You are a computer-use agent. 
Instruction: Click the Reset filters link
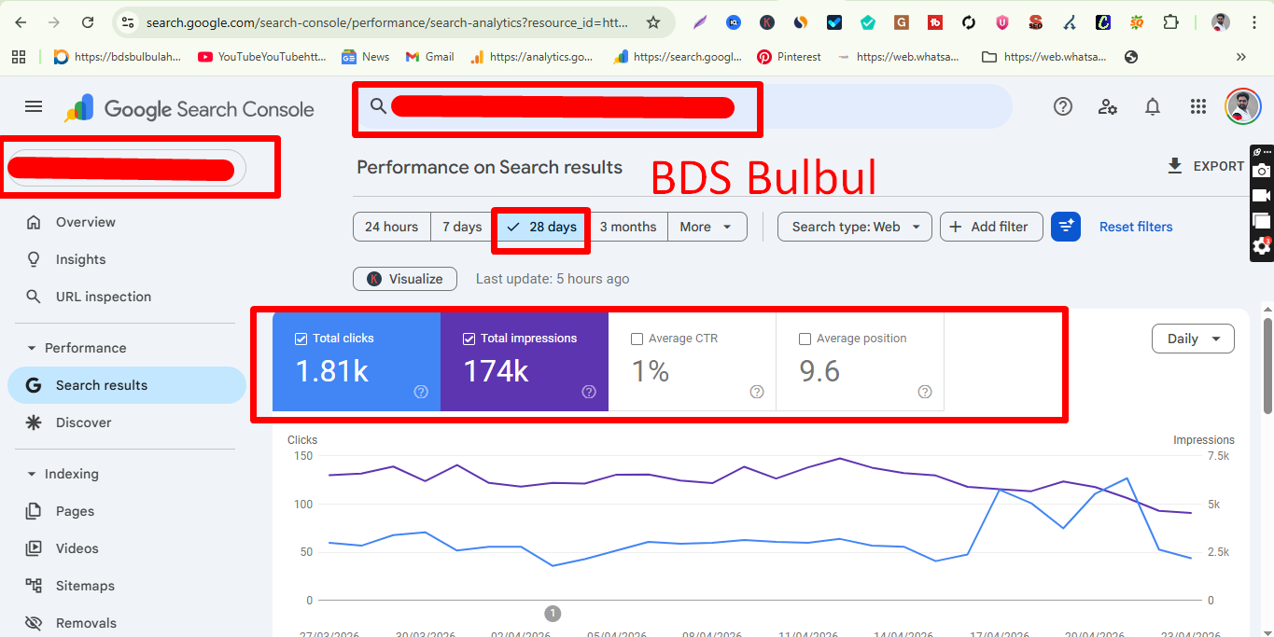coord(1135,226)
